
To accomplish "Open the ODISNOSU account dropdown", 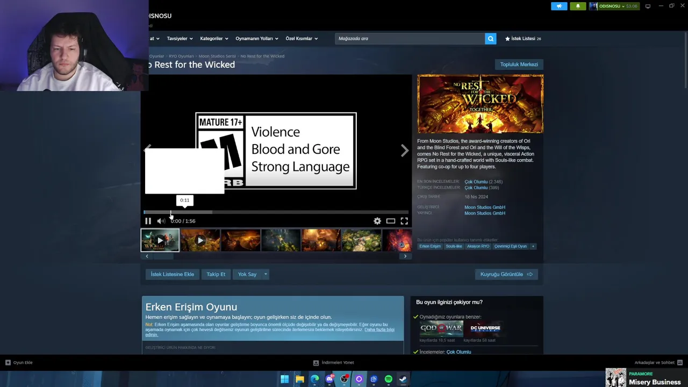I will click(613, 6).
